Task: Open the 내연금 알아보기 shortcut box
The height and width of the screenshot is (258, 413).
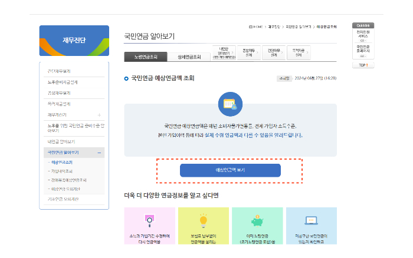Action: point(224,52)
